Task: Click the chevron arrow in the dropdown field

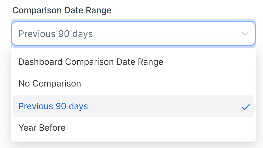Action: 245,34
